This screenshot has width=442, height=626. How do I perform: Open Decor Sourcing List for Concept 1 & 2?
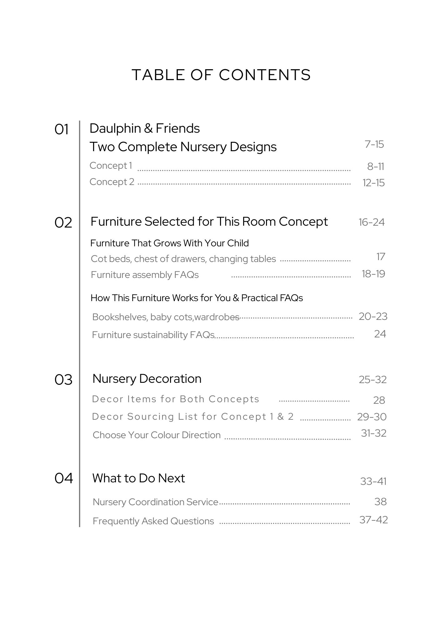[x=193, y=417]
